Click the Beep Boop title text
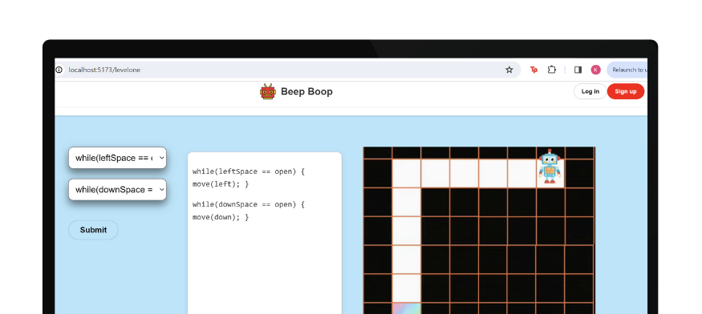Image resolution: width=702 pixels, height=314 pixels. pyautogui.click(x=306, y=91)
